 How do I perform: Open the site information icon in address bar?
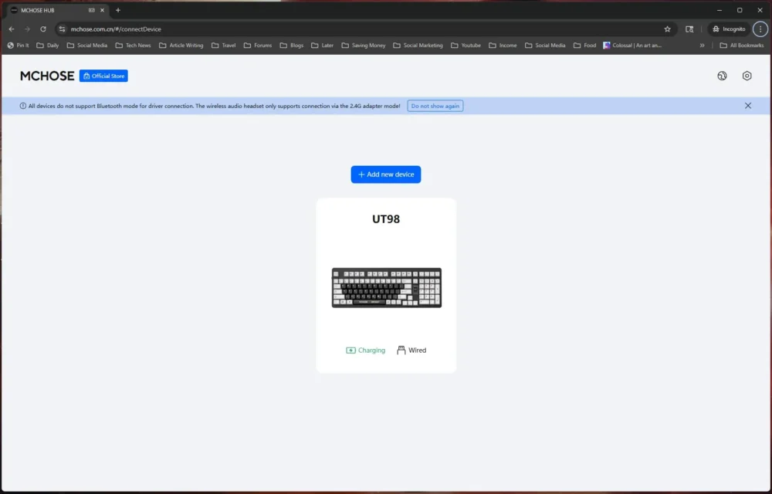point(62,29)
